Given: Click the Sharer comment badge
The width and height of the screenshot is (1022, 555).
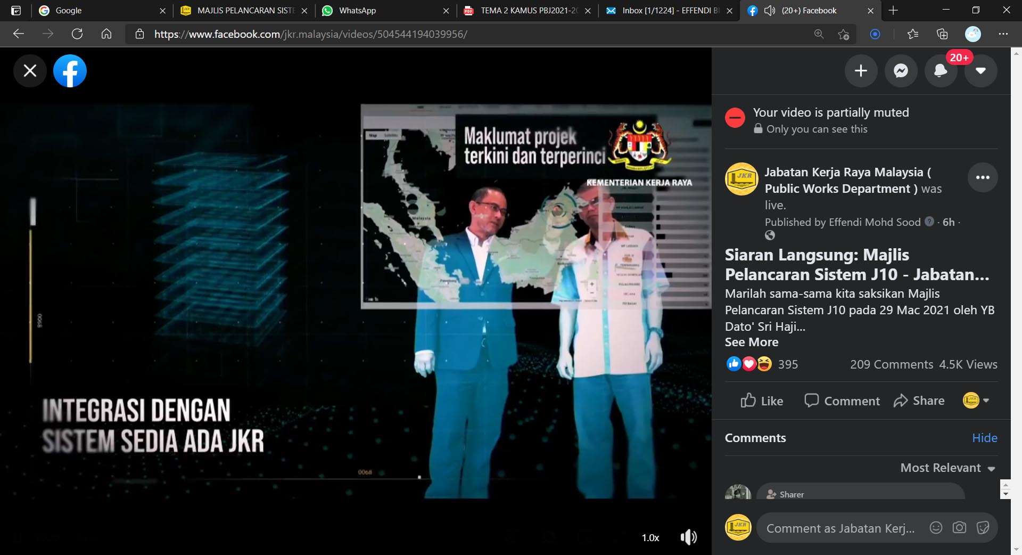Looking at the screenshot, I should coord(785,494).
